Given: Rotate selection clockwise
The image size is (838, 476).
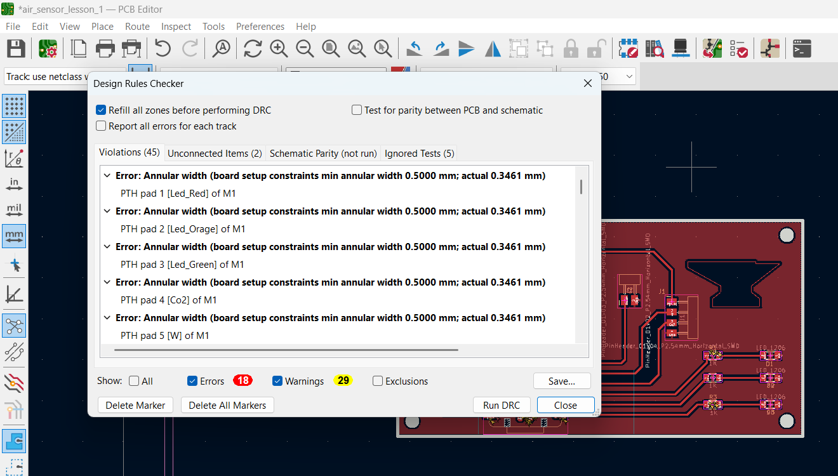Looking at the screenshot, I should pos(441,48).
